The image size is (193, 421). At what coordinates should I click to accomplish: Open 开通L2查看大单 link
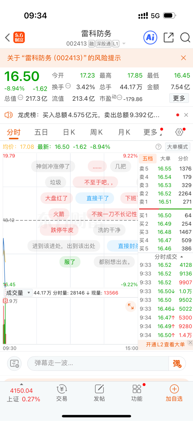pos(165,344)
